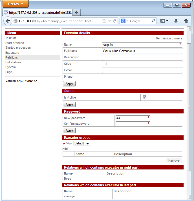Click the bookmark star icon in address bar
Image resolution: width=194 pixels, height=201 pixels.
click(x=104, y=21)
